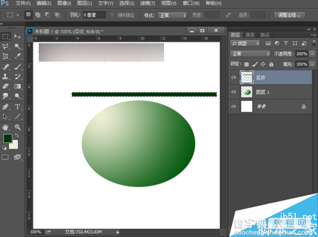Toggle lock image pixels brush icon
The image size is (318, 237).
coord(255,64)
